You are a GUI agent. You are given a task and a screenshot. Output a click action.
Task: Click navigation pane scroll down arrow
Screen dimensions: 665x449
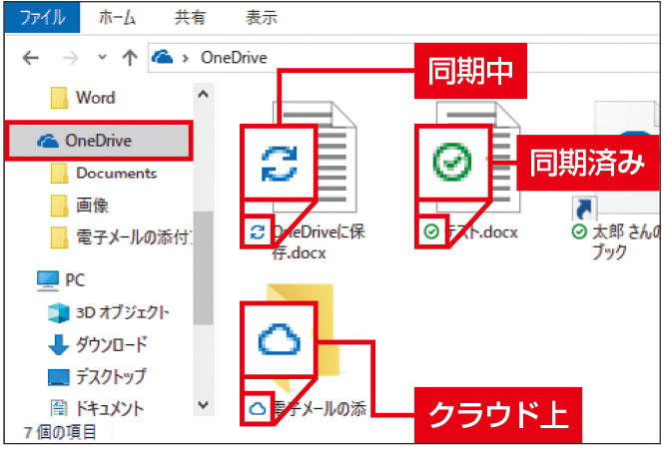203,405
